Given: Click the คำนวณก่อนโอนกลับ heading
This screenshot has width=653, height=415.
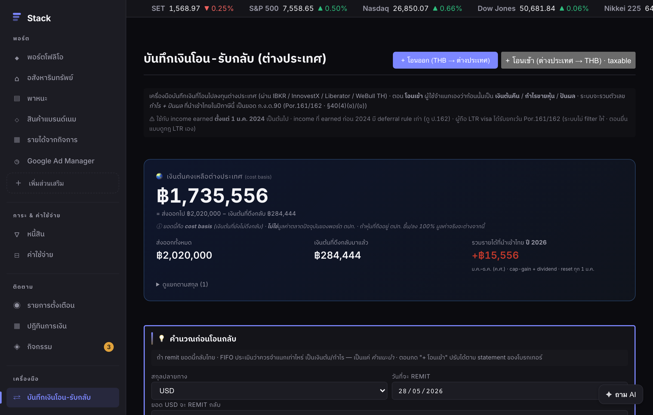Looking at the screenshot, I should point(203,338).
